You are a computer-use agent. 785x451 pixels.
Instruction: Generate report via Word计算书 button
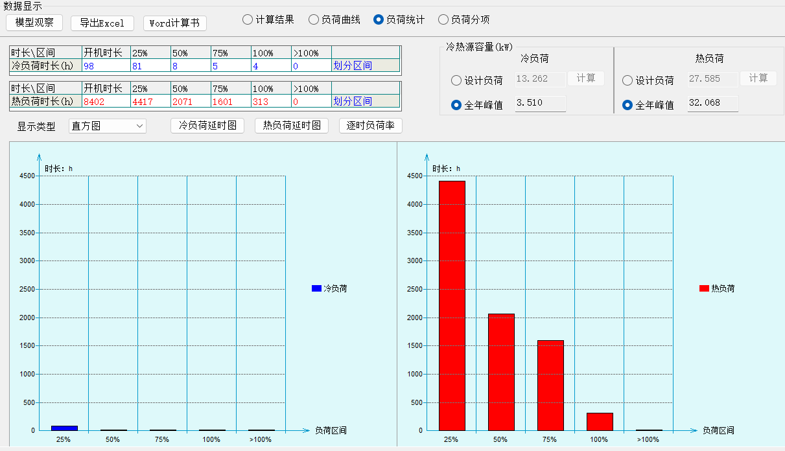pyautogui.click(x=174, y=23)
